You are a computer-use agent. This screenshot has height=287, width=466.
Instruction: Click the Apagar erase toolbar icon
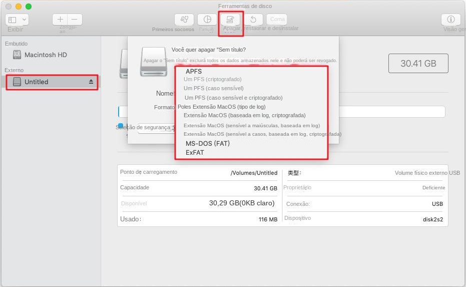tap(230, 20)
